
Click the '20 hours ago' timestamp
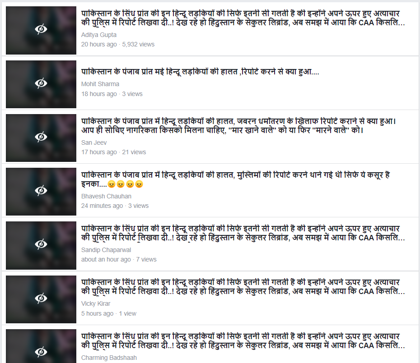99,44
